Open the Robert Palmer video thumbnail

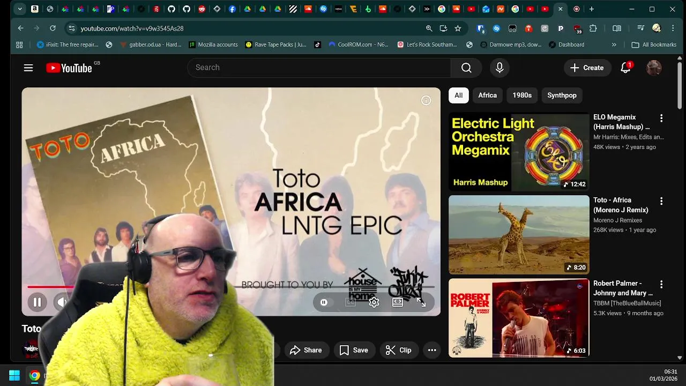click(x=519, y=318)
